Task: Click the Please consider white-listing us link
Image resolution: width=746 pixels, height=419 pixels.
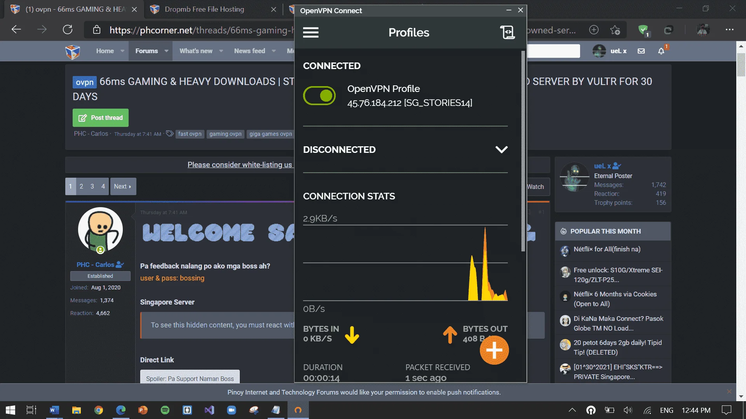Action: pos(240,164)
